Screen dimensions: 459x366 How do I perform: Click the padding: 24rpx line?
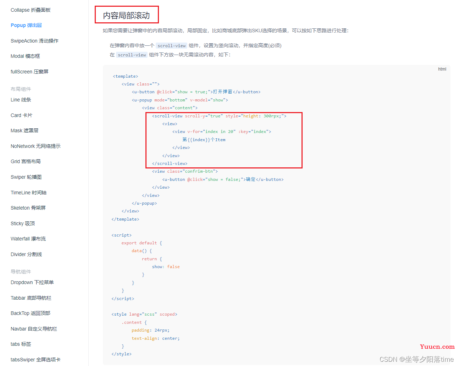pyautogui.click(x=150, y=330)
